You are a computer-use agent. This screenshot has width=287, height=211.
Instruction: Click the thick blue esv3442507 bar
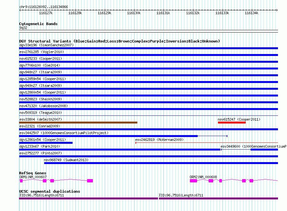tap(108, 136)
